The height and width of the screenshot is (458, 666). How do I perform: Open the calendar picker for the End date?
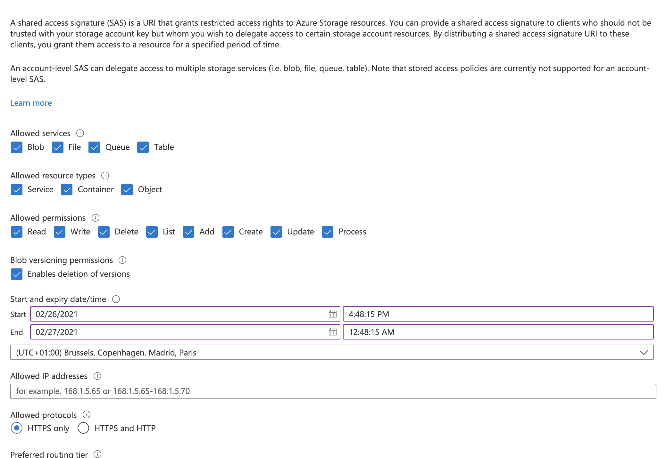(x=333, y=332)
